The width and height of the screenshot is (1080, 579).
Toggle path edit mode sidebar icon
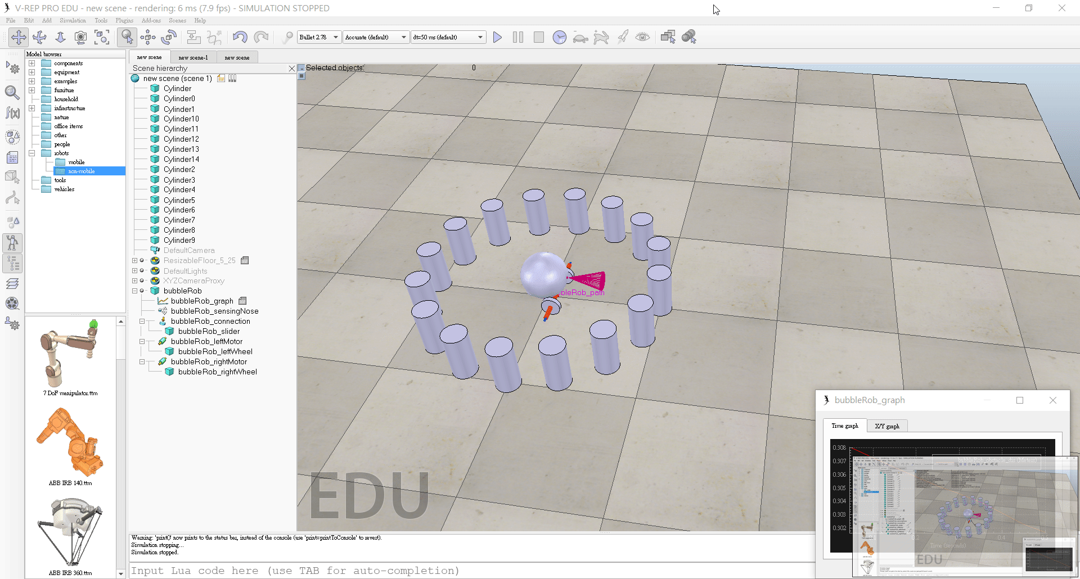click(12, 198)
